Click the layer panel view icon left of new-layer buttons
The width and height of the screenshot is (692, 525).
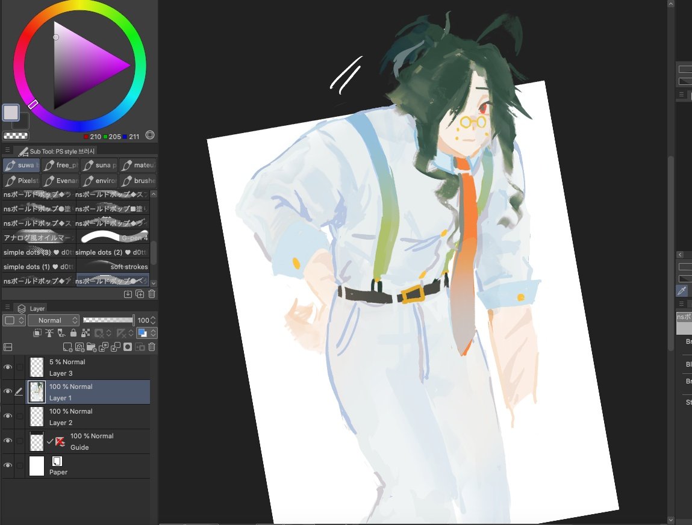(8, 347)
